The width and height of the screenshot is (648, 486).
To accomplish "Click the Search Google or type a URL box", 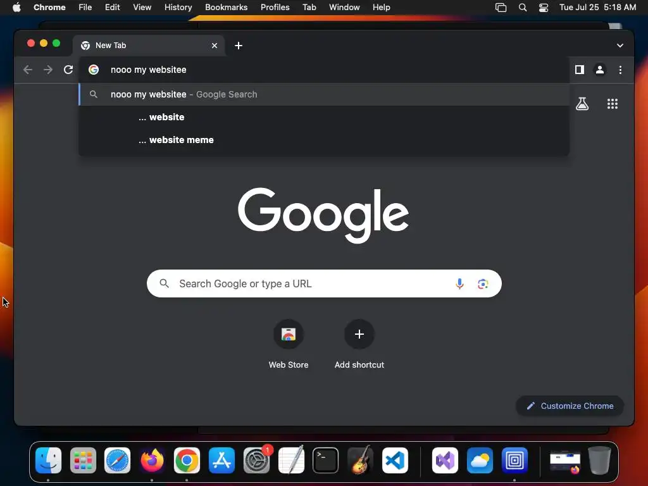I will pyautogui.click(x=324, y=284).
